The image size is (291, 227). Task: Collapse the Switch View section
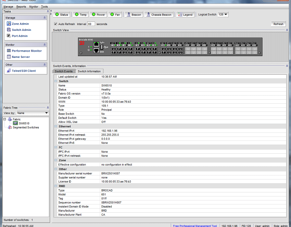[x=287, y=30]
